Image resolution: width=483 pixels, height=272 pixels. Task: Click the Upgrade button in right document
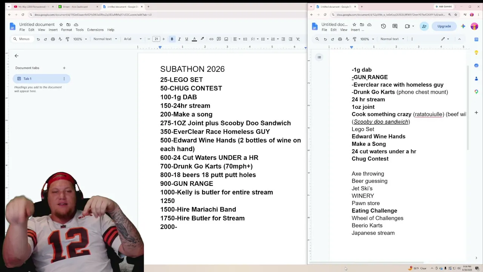(444, 26)
